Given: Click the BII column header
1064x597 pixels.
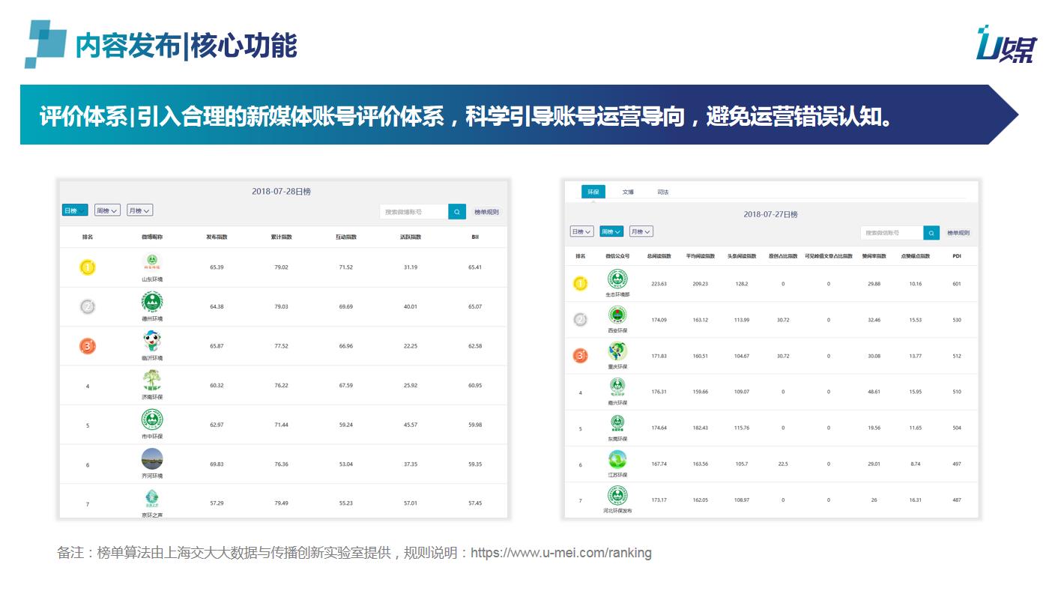Looking at the screenshot, I should tap(475, 237).
